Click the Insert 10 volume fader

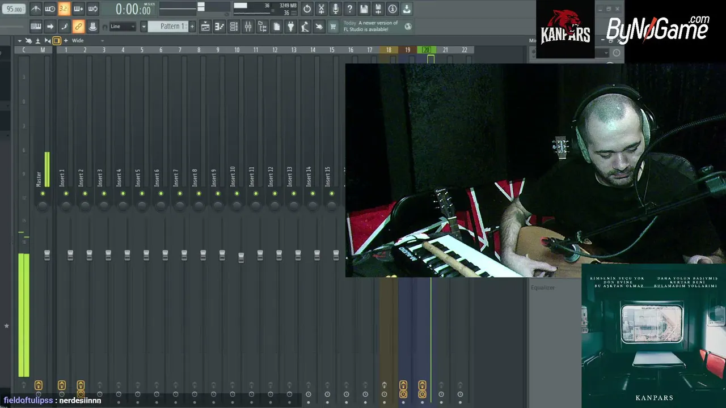[241, 257]
